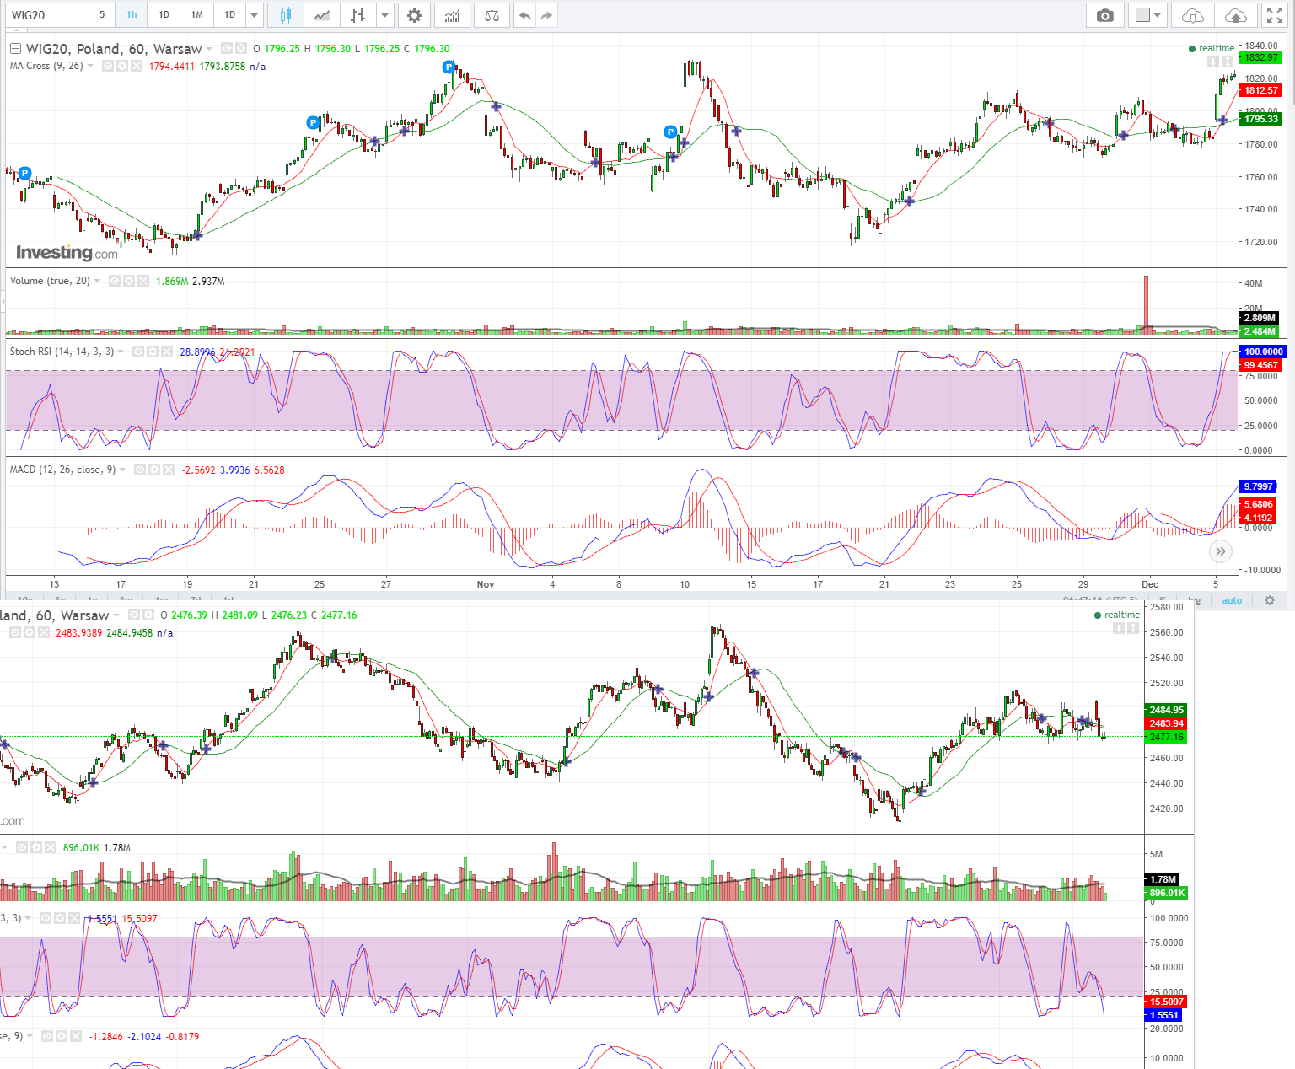Hide the Volume indicator

[x=114, y=281]
